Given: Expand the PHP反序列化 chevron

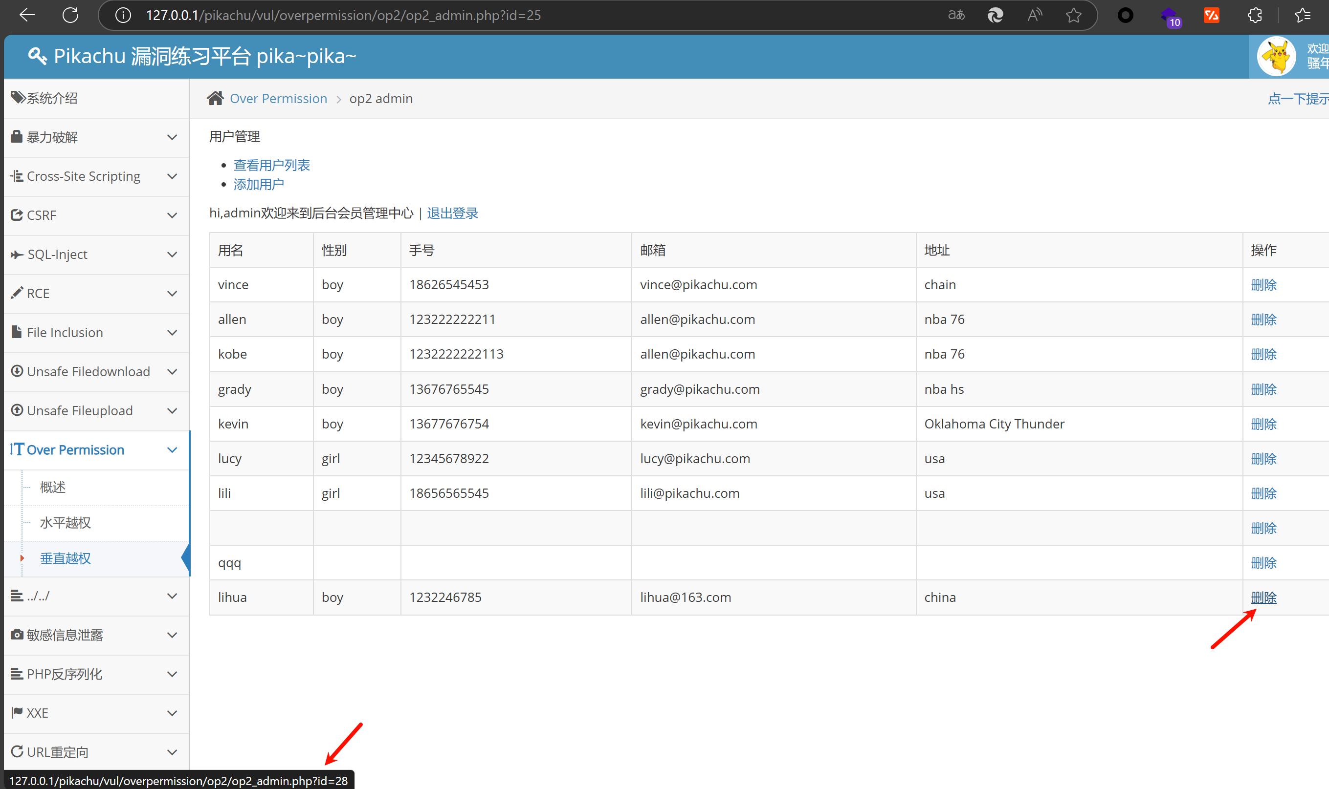Looking at the screenshot, I should 172,674.
